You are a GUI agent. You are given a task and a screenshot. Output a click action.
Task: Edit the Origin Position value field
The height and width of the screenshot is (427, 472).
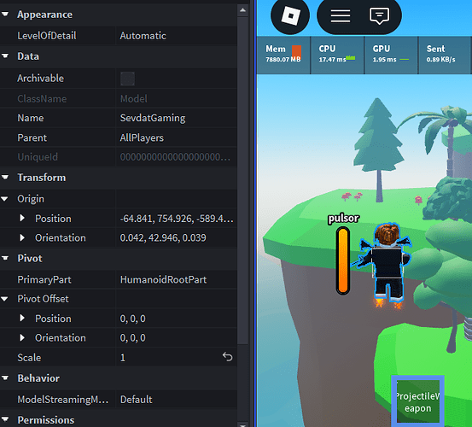pos(177,219)
